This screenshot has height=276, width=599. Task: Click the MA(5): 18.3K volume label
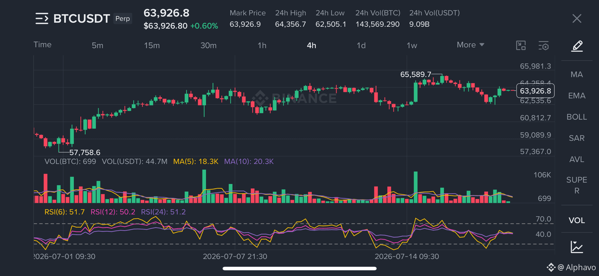(x=196, y=162)
